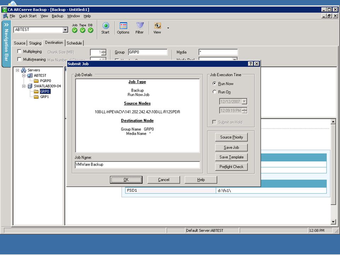Viewport: 340px width, 255px height.
Task: Click the PGRP0 folder icon
Action: pos(36,81)
